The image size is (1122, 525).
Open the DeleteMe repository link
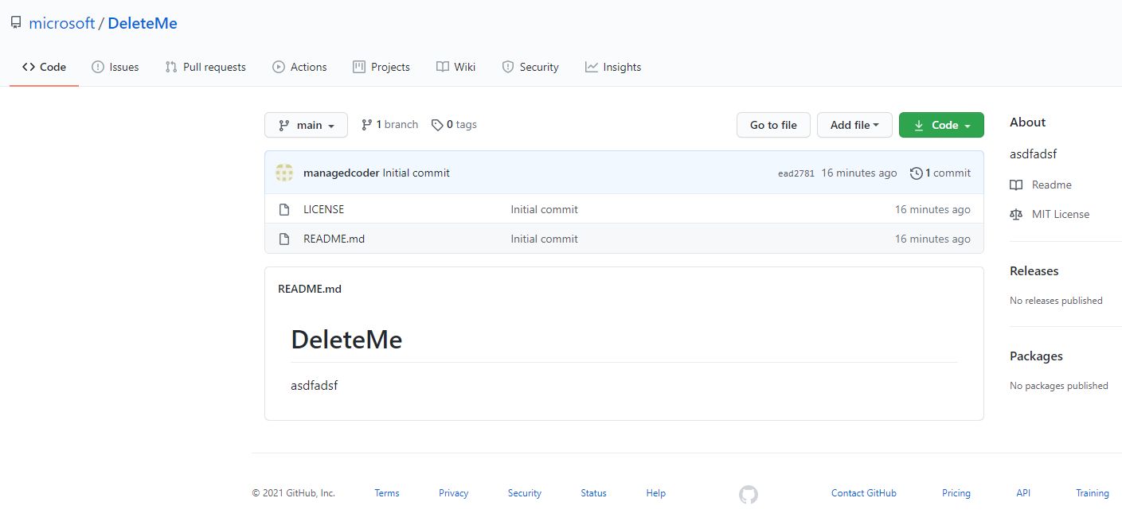point(143,23)
